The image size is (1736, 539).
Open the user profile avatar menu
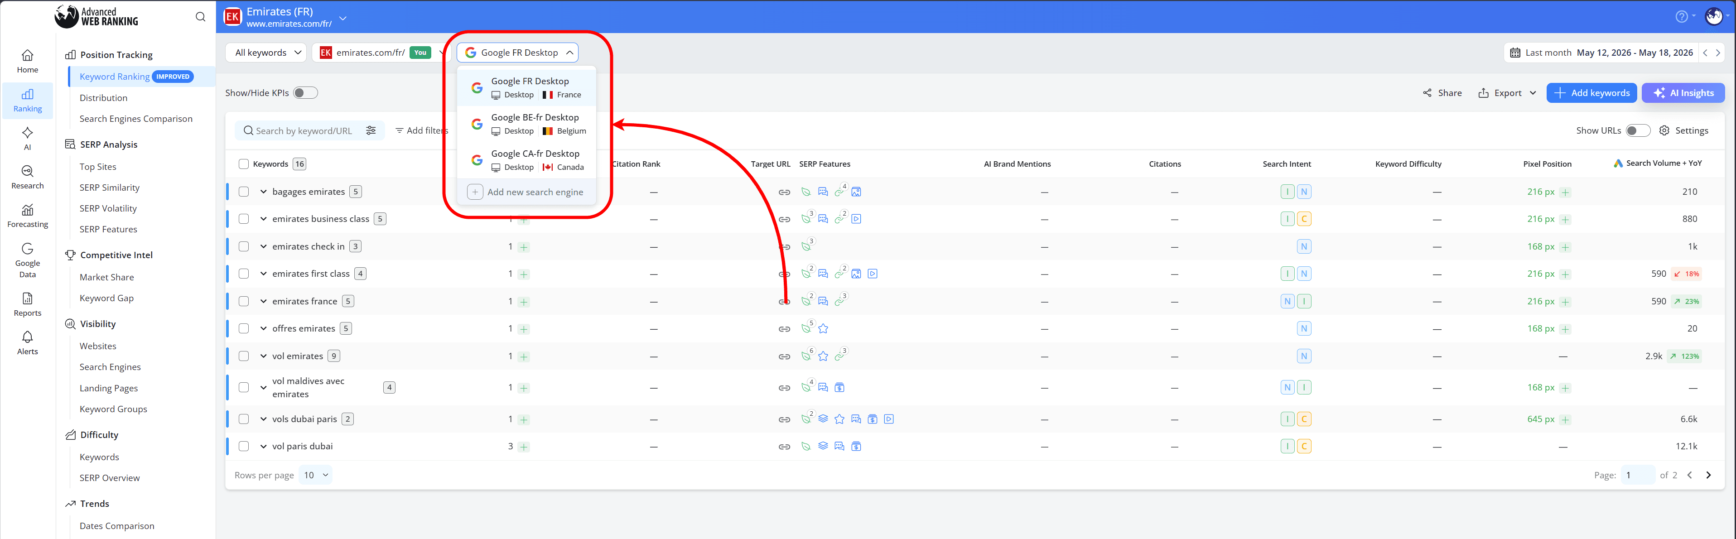coord(1714,17)
